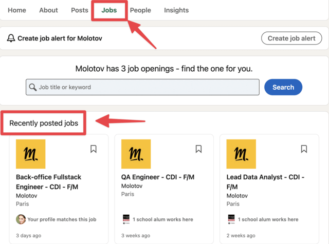Open Lead Data Analyst - CDI - F/M job
329x244 pixels.
click(265, 182)
